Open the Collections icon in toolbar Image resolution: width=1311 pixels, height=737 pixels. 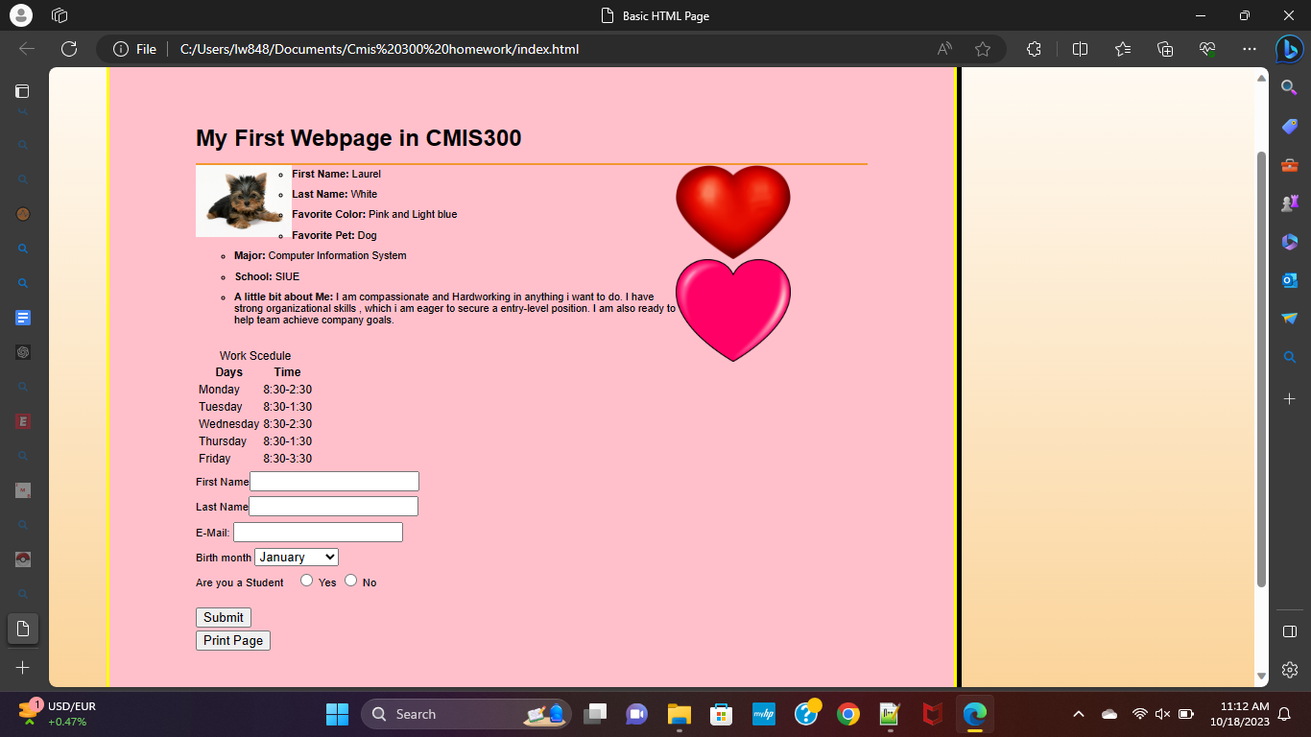coord(1165,49)
